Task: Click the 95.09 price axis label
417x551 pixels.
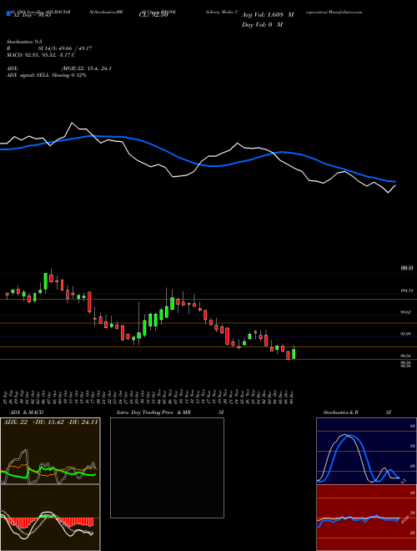Action: click(406, 334)
